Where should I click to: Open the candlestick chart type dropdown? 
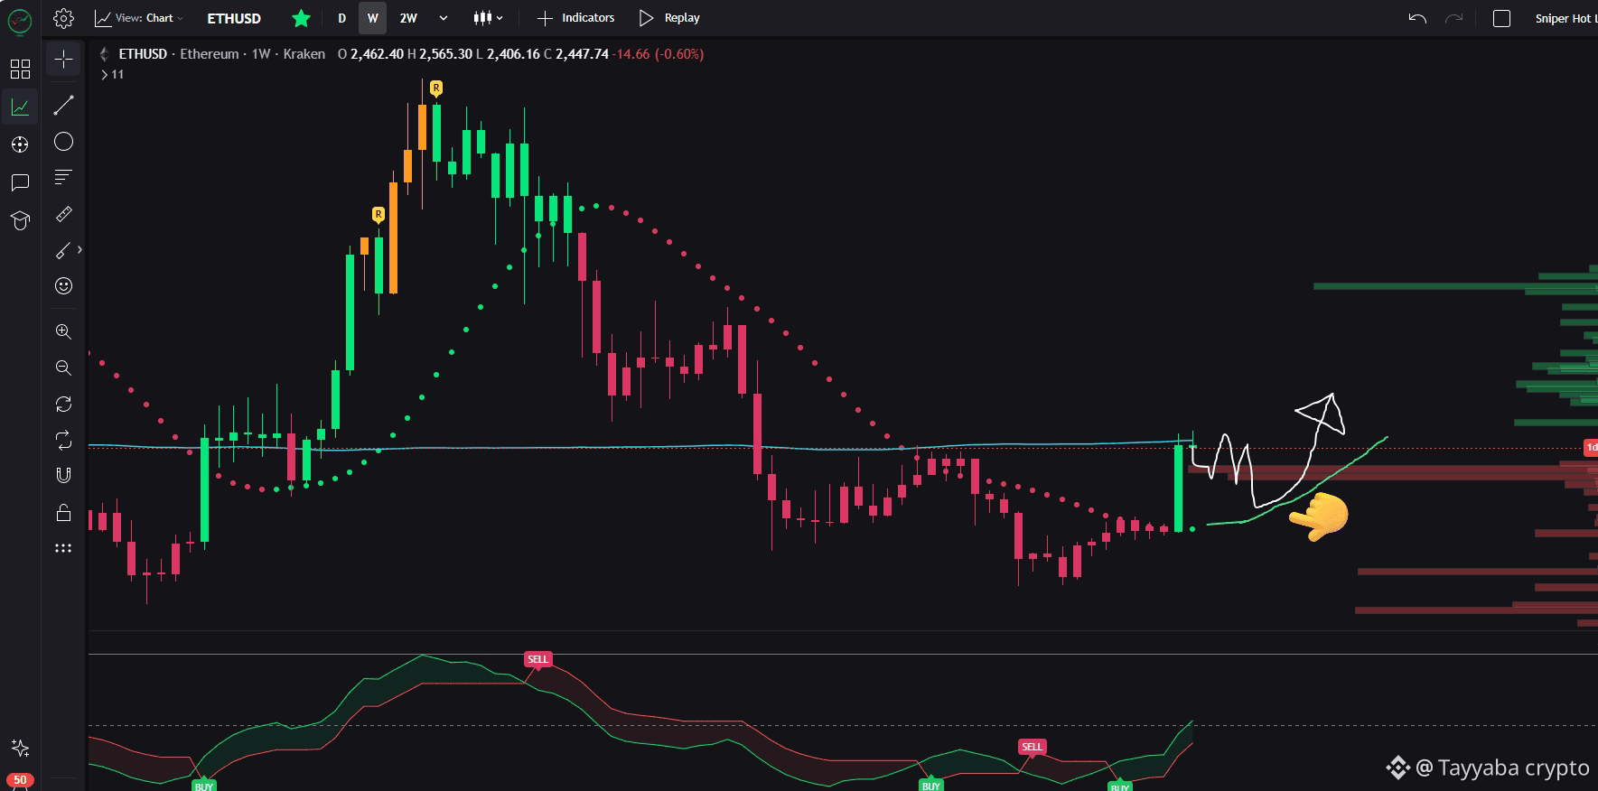pyautogui.click(x=488, y=18)
